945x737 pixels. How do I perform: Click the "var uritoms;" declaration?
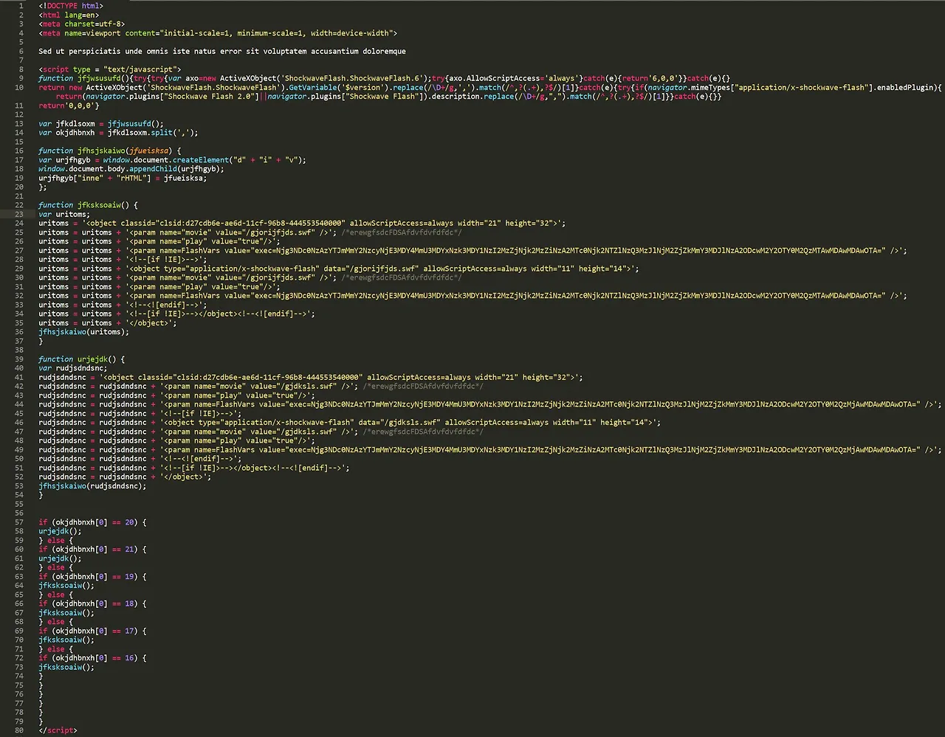coord(64,214)
